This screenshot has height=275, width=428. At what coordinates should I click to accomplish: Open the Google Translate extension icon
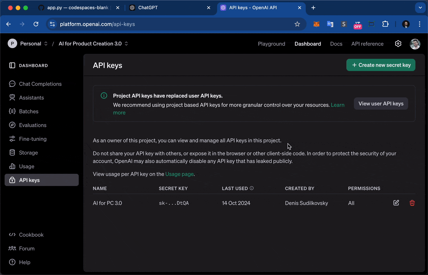[330, 24]
